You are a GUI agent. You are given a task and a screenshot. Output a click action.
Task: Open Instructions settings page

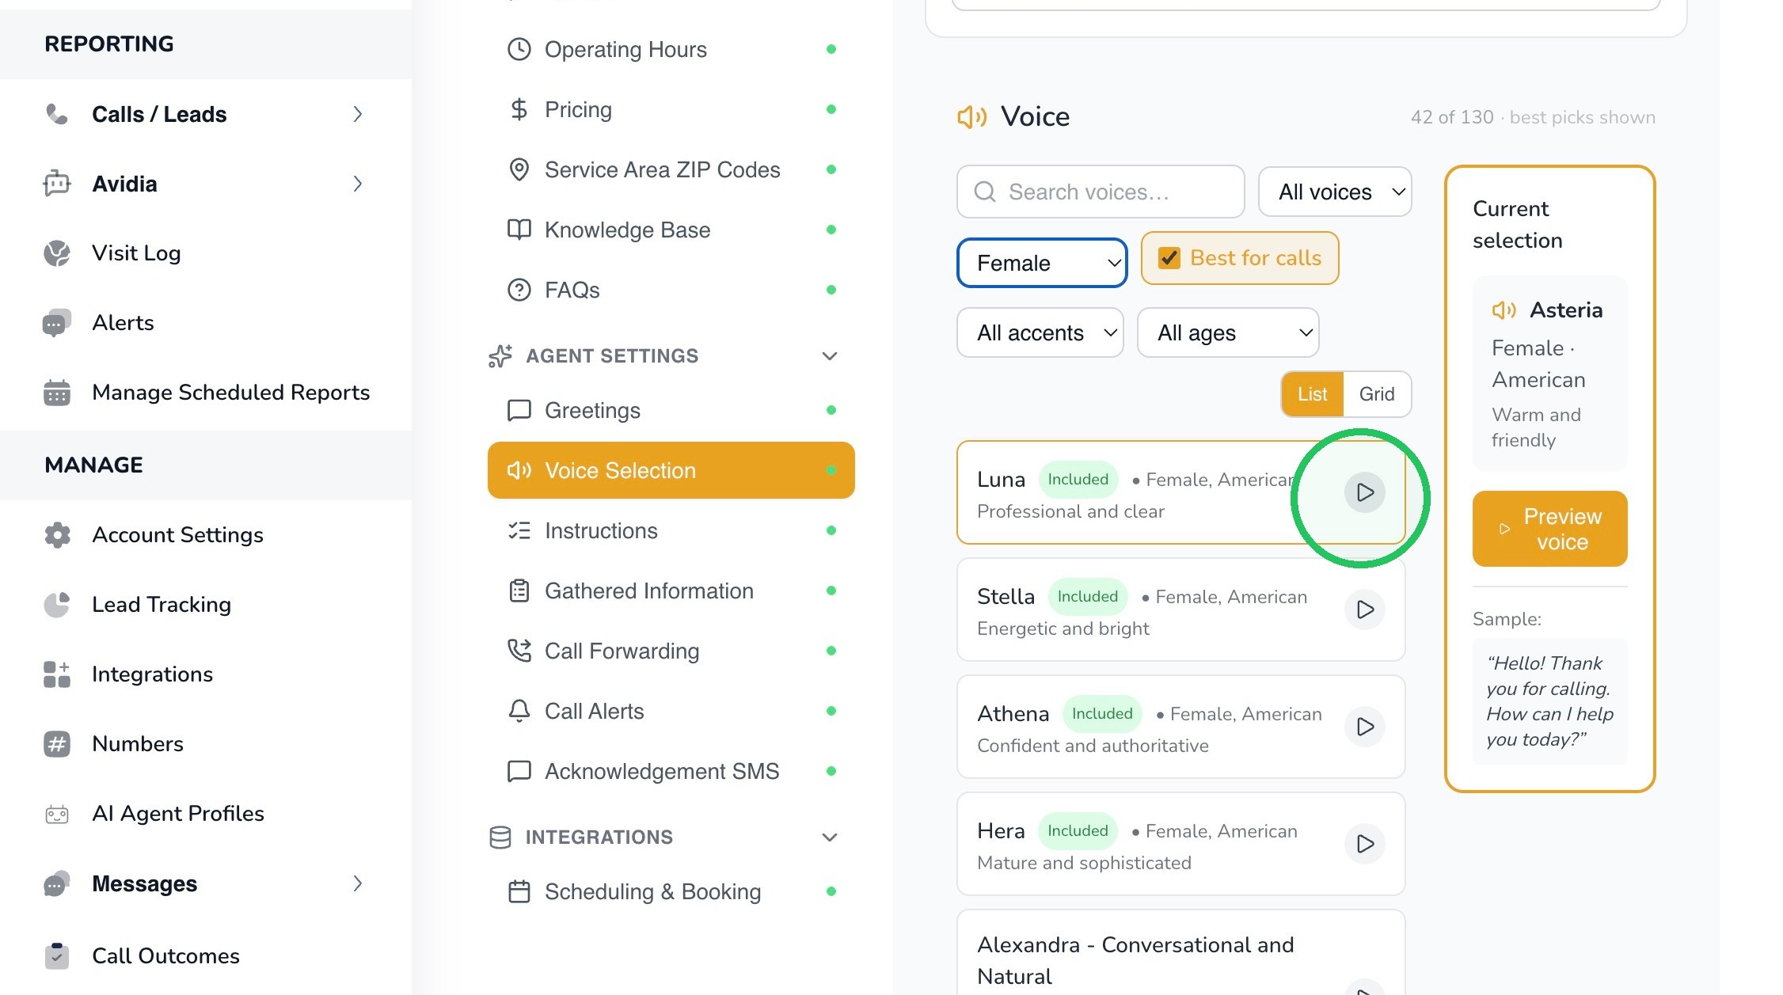pos(671,530)
